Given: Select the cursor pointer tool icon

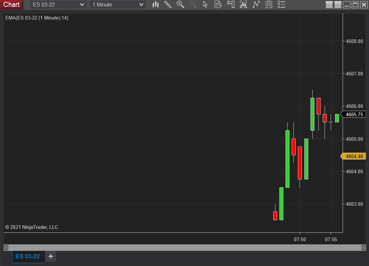Looking at the screenshot, I should pos(205,4).
